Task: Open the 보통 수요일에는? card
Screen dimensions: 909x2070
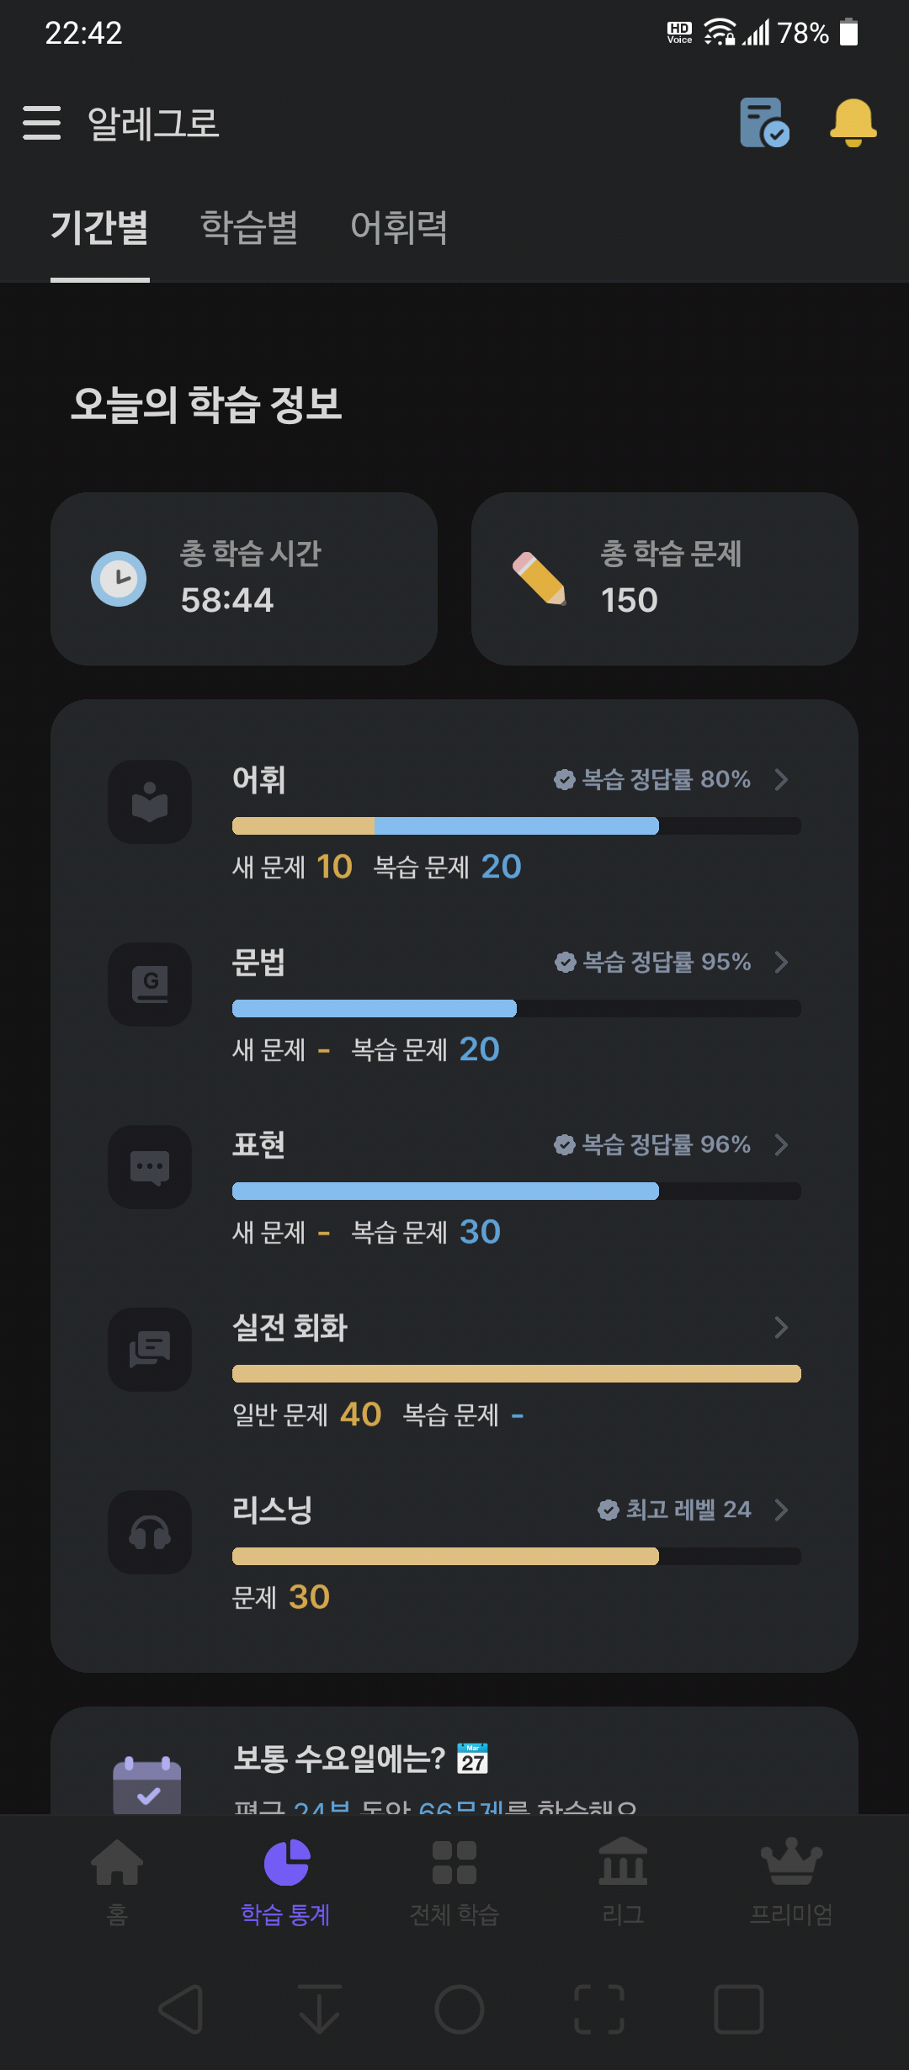Action: tap(454, 1760)
